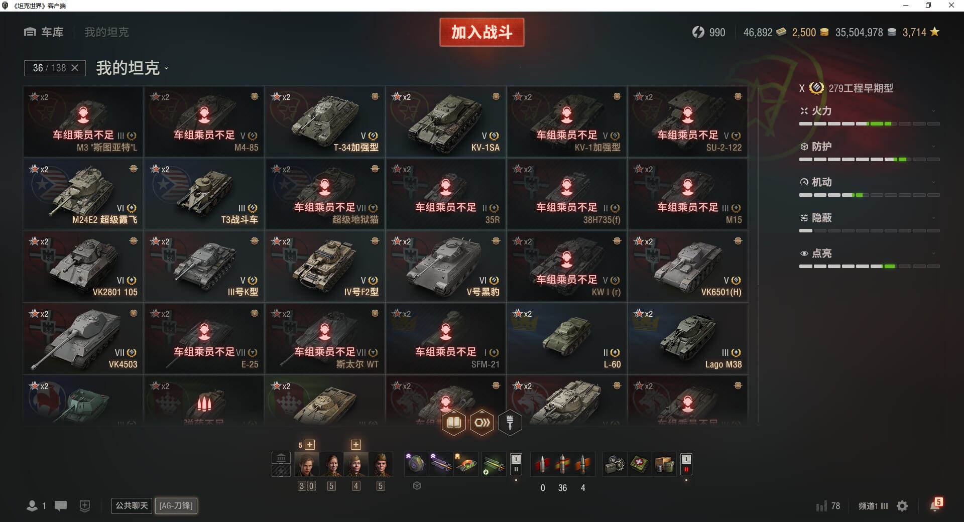964x522 pixels.
Task: Toggle the barracks crew button
Action: point(281,458)
